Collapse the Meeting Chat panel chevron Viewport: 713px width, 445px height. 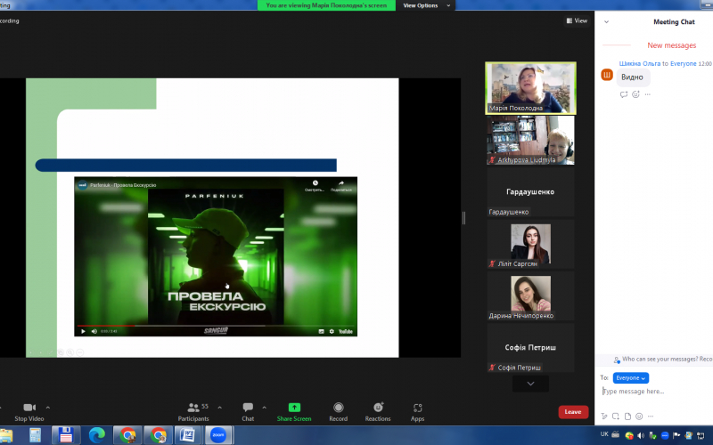[606, 21]
